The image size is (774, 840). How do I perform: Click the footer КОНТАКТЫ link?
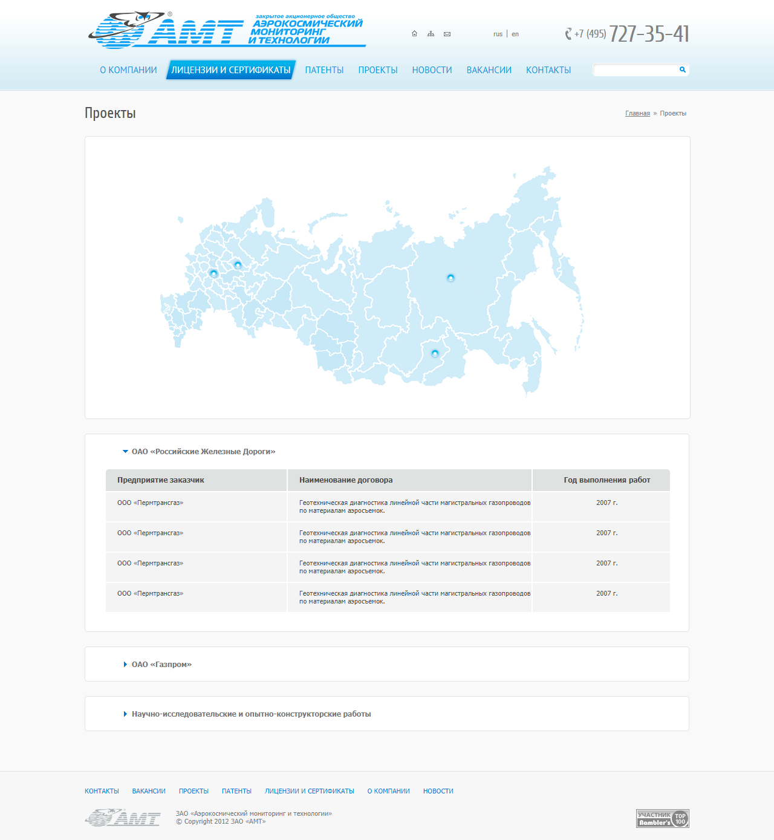[102, 791]
